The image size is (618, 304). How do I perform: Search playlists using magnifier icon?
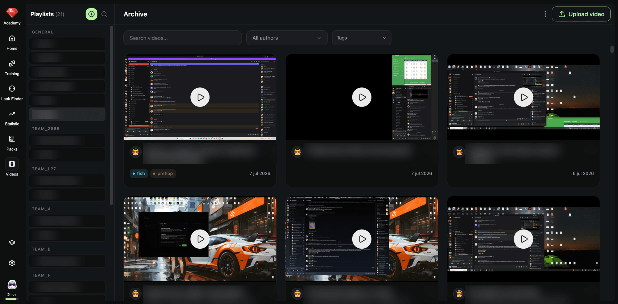click(104, 14)
